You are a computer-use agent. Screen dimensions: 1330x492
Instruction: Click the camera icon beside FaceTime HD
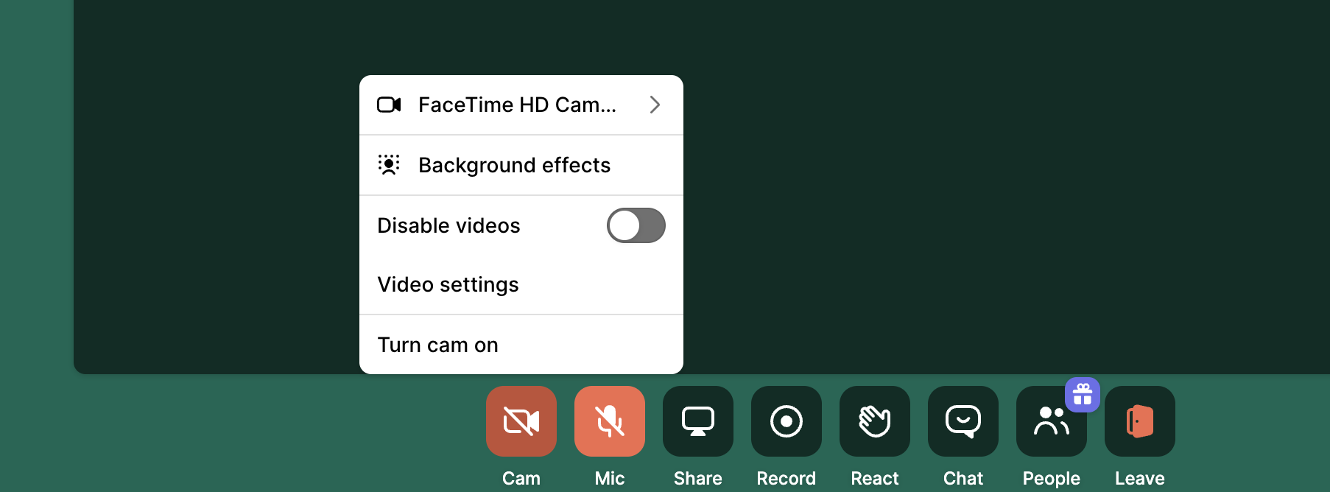[x=389, y=105]
